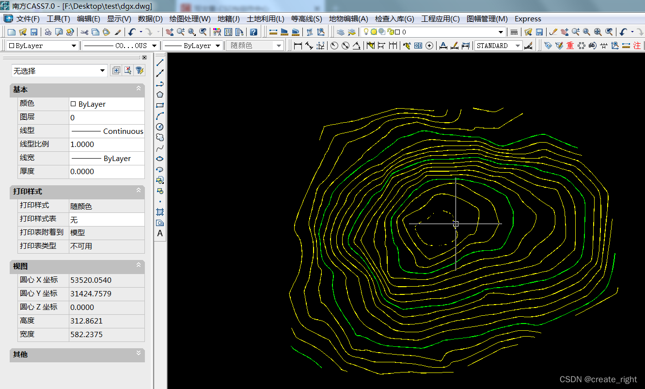Close the properties panel
The width and height of the screenshot is (645, 389).
tap(144, 57)
